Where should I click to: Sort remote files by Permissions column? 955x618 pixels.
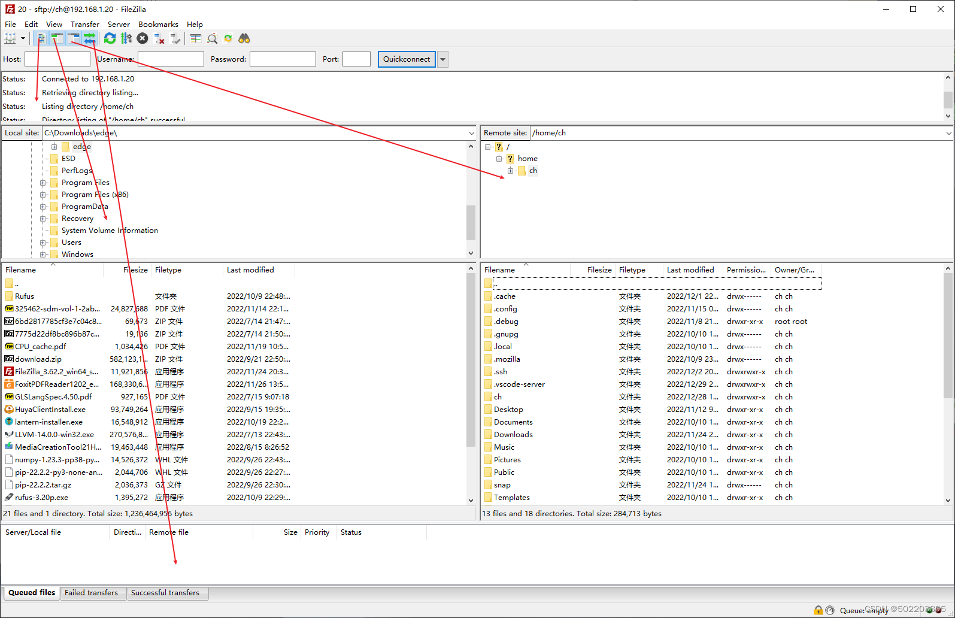pyautogui.click(x=747, y=270)
